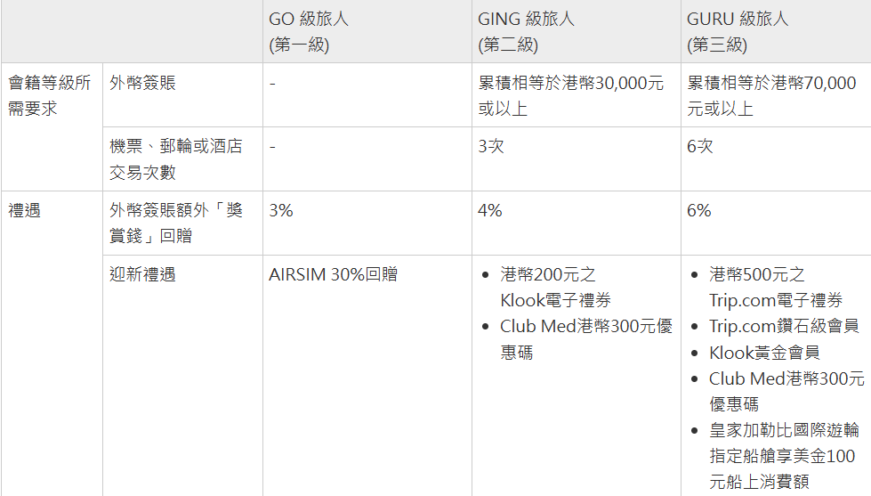Click the Klook黃金會員 bullet item
871x496 pixels.
pos(764,353)
